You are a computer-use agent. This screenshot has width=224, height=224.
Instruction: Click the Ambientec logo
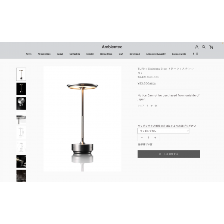(x=112, y=47)
